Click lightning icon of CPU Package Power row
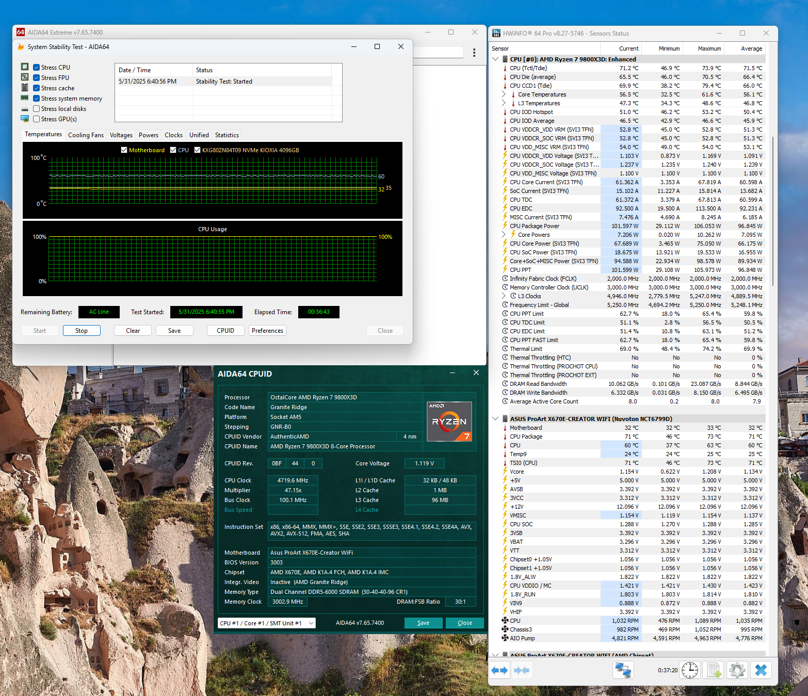 click(505, 226)
